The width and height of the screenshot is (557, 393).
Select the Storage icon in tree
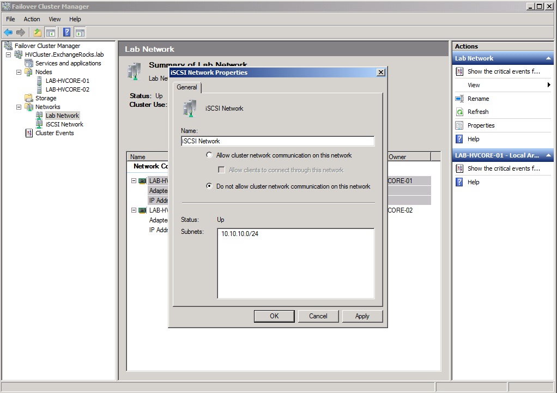(x=29, y=98)
